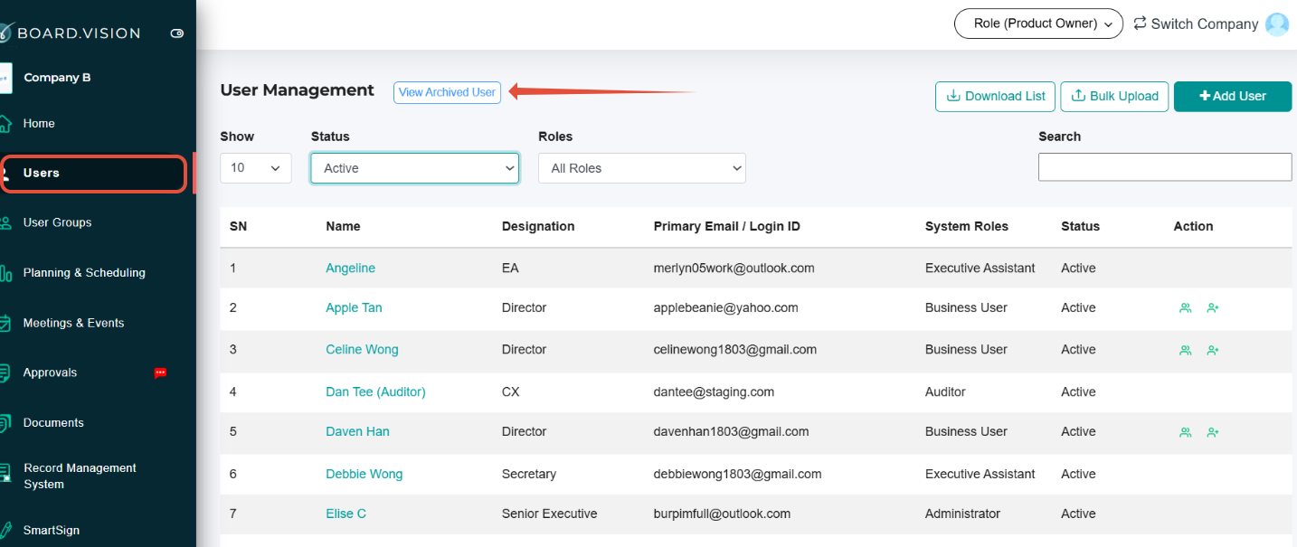Image resolution: width=1297 pixels, height=547 pixels.
Task: Select Users in the sidebar
Action: point(93,174)
